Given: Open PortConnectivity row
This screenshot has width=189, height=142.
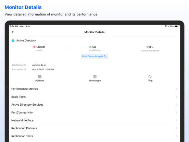Looking at the screenshot, I should (94, 113).
